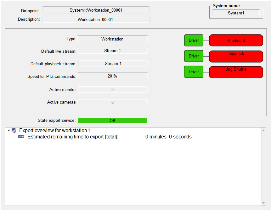Click the Driver box next to Jog Shuttle

[x=194, y=72]
